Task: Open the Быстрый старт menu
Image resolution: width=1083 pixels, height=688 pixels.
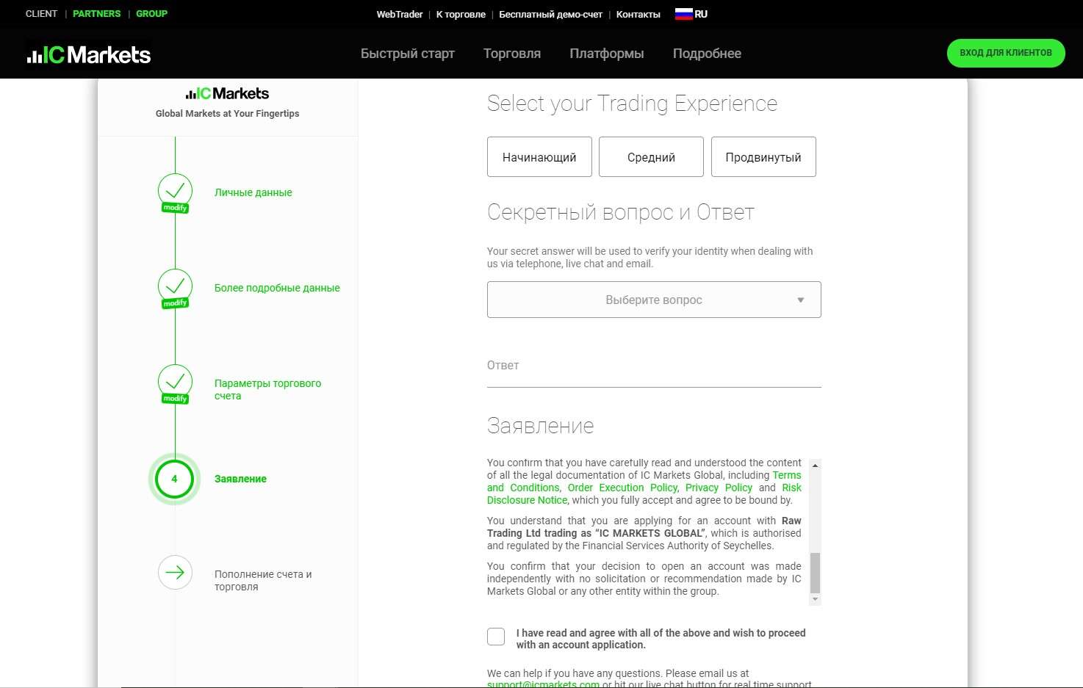Action: pyautogui.click(x=408, y=54)
